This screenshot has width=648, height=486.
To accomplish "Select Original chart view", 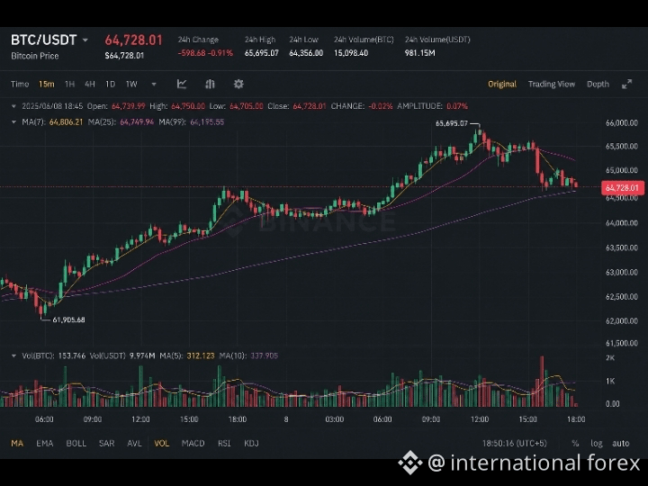I will click(x=502, y=84).
